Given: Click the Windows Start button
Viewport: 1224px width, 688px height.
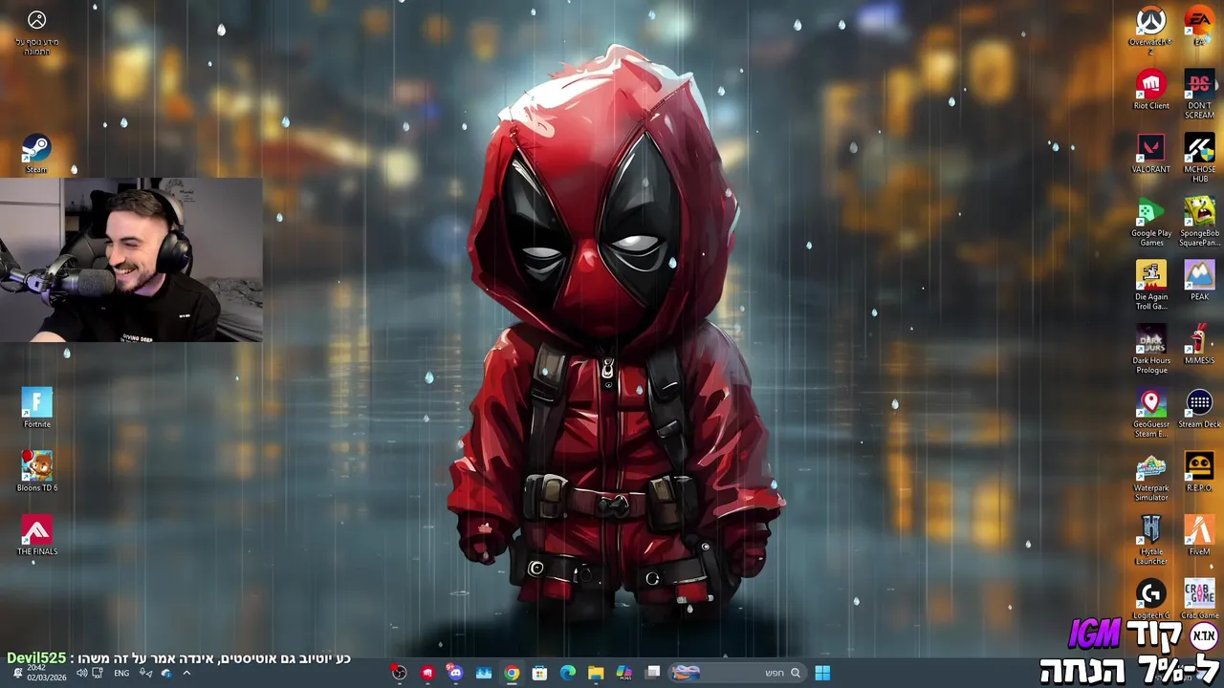Looking at the screenshot, I should (x=822, y=673).
